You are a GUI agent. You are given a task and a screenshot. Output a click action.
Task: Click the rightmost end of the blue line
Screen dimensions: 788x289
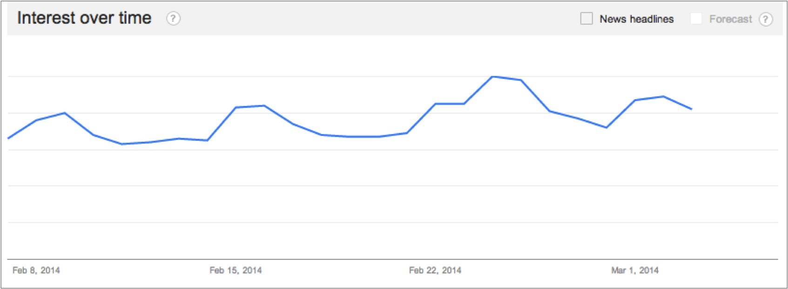692,109
